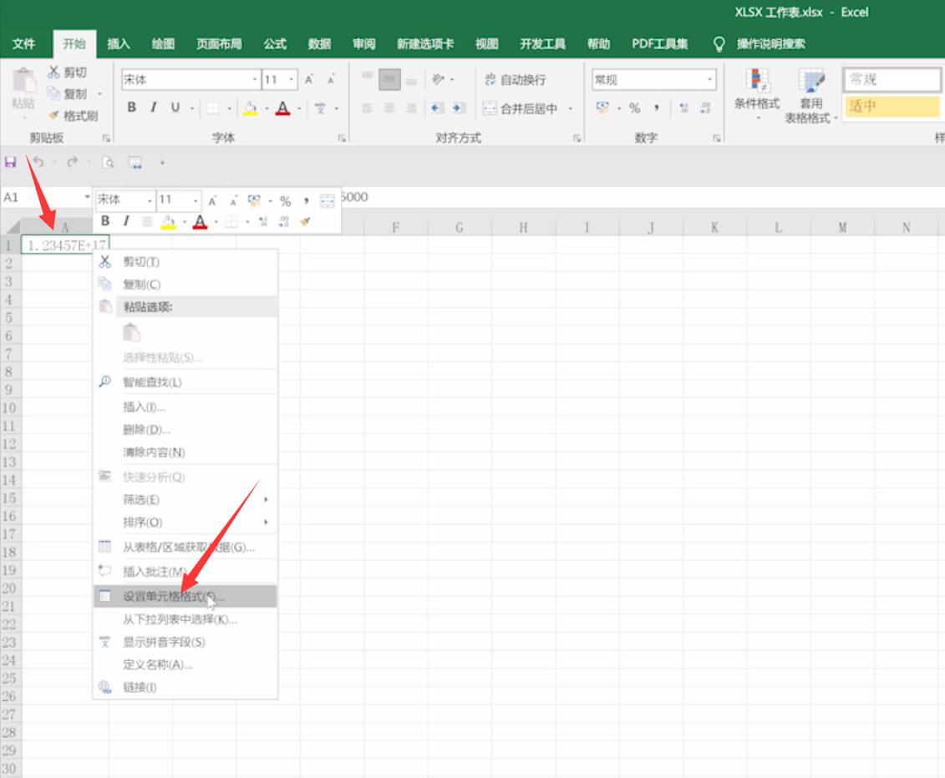
Task: Choose 插入(I)... in the context menu
Action: tap(185, 407)
